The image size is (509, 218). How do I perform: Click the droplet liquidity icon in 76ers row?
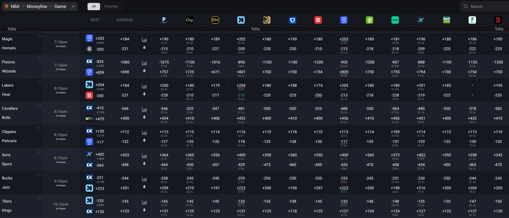(144, 210)
